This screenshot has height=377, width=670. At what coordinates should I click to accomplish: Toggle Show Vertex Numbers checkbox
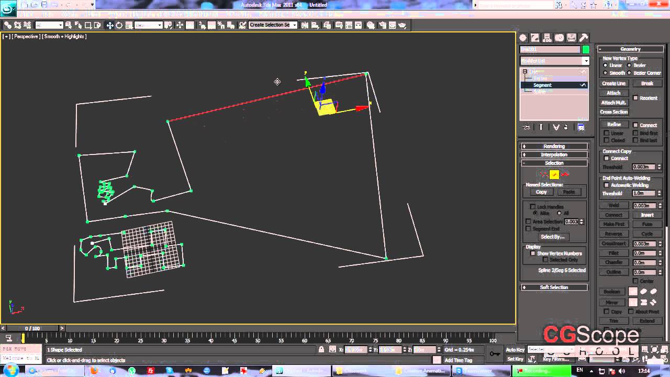(x=533, y=253)
